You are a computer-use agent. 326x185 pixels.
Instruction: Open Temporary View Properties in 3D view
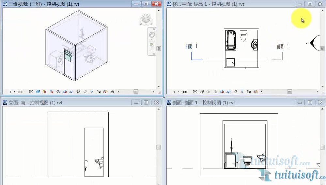[x=99, y=91]
